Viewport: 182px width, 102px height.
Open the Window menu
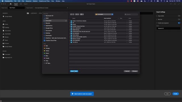tap(58, 1)
